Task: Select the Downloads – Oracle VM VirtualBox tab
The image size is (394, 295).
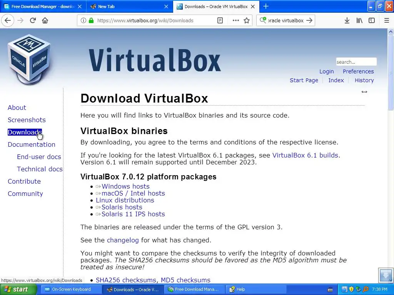Action: pyautogui.click(x=216, y=7)
